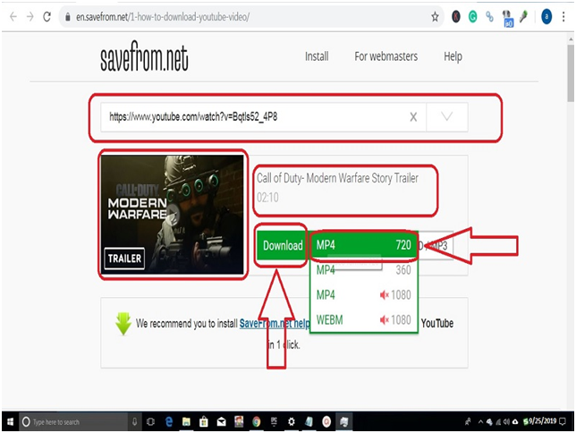Click the blue chain-link extension icon
Viewport: 576px width, 433px height.
pos(489,16)
